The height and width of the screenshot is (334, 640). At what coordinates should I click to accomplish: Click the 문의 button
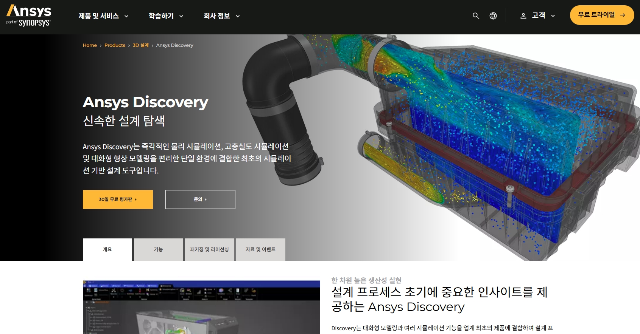click(200, 199)
